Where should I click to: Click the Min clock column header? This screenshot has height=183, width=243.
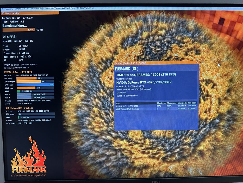192,103
